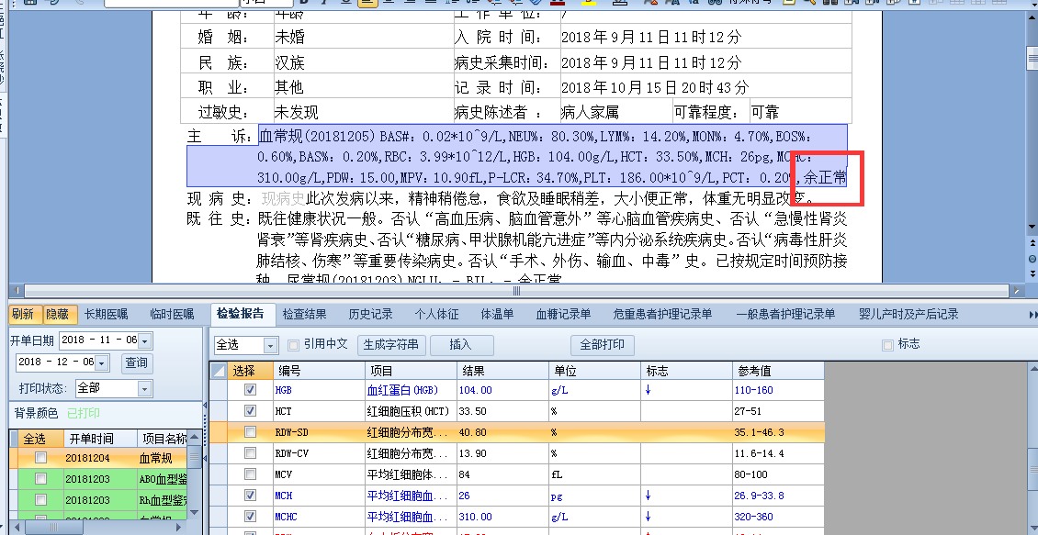Check the MCV row checkbox
The image size is (1038, 535).
click(x=250, y=474)
